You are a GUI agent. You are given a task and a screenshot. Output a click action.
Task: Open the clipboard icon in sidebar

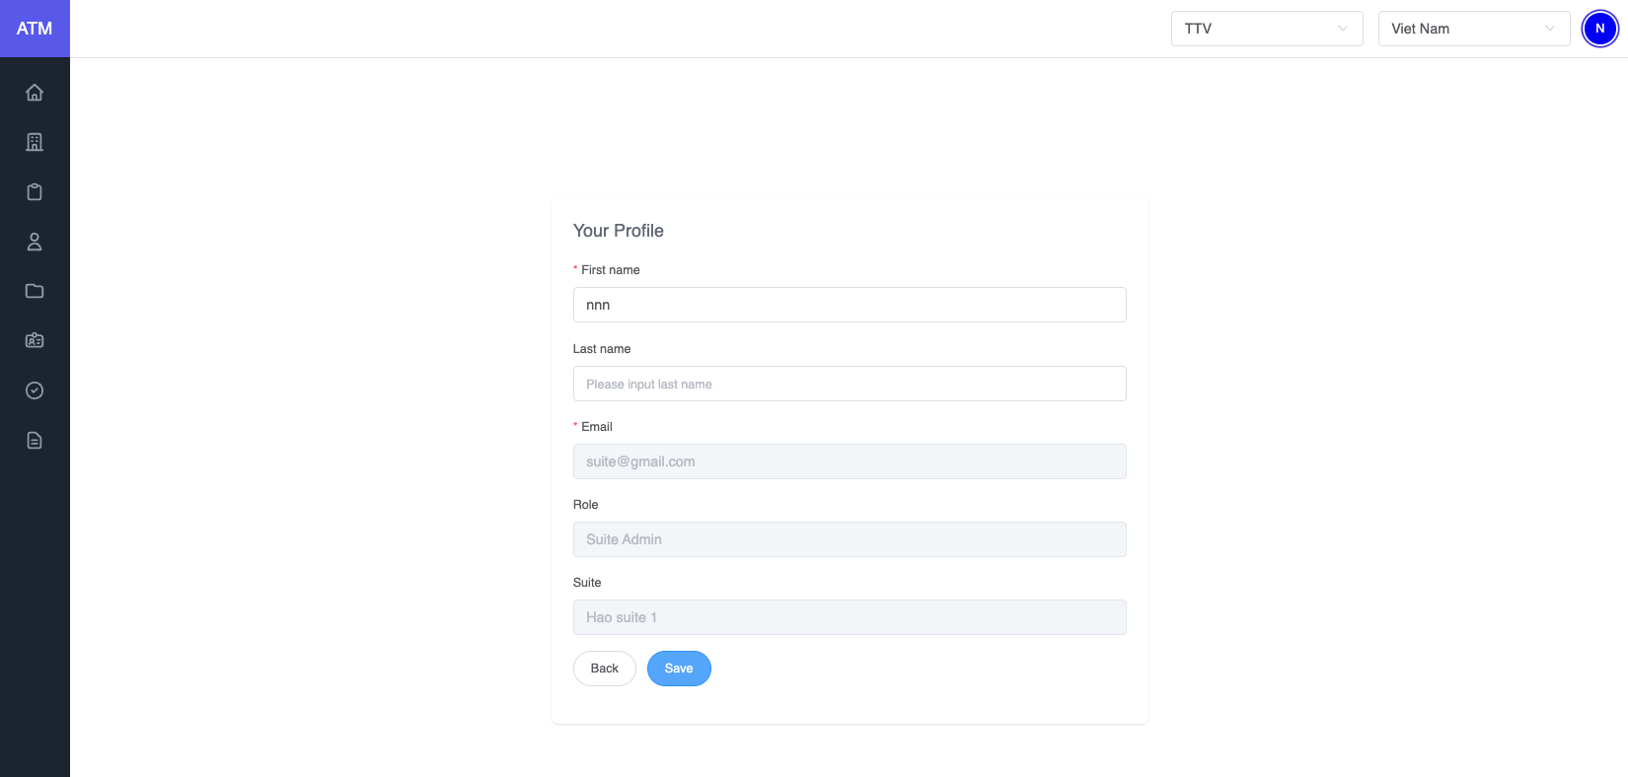point(35,192)
